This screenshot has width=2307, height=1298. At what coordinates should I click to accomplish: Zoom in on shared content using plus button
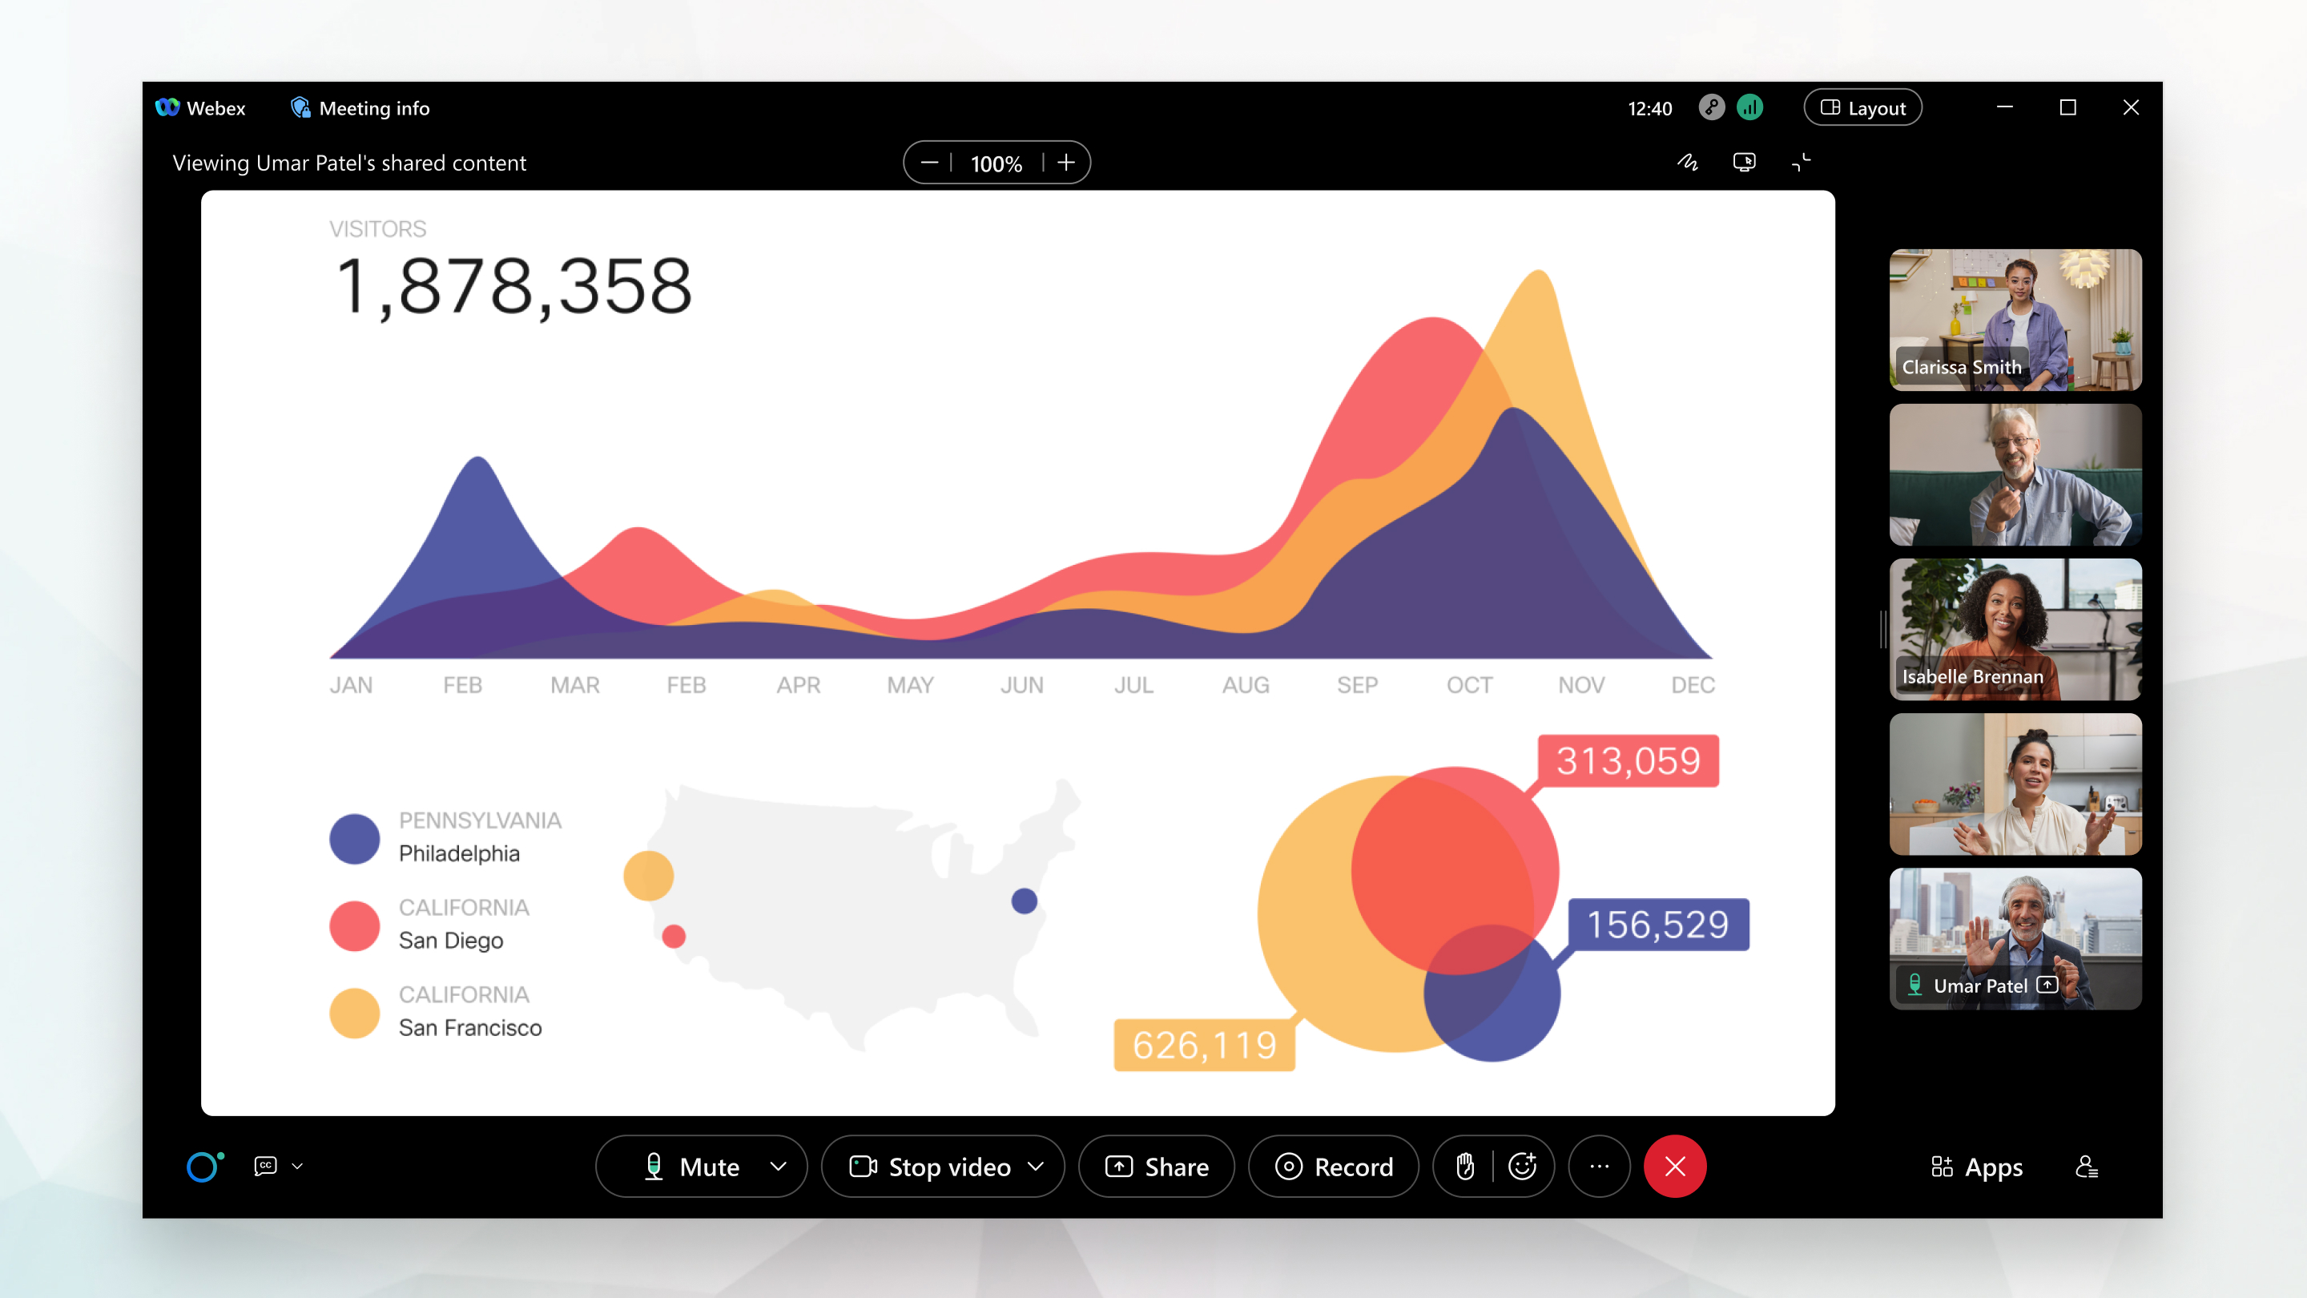click(x=1063, y=162)
